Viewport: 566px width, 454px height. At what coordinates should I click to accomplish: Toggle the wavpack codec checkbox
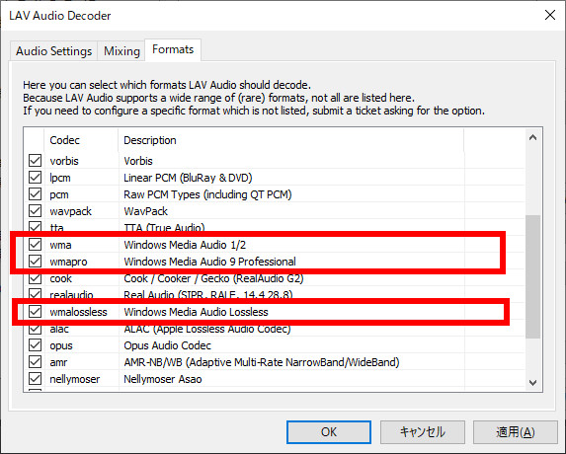point(35,211)
